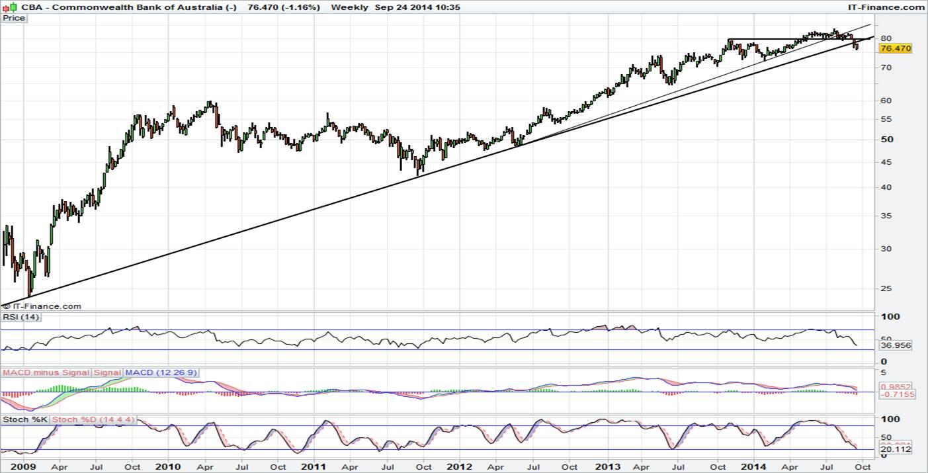Click the MACD value -0.7155 tag
The image size is (928, 473).
[x=896, y=394]
